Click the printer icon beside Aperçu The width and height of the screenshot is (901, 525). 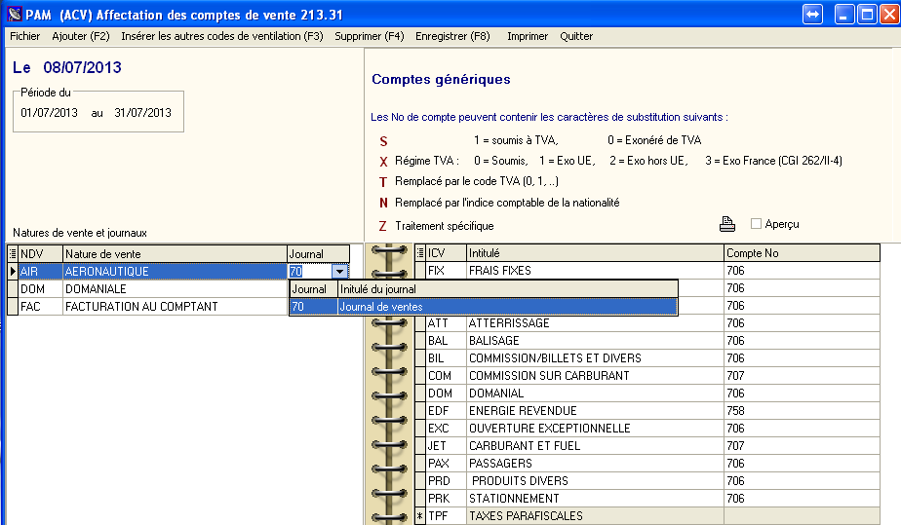pos(727,224)
